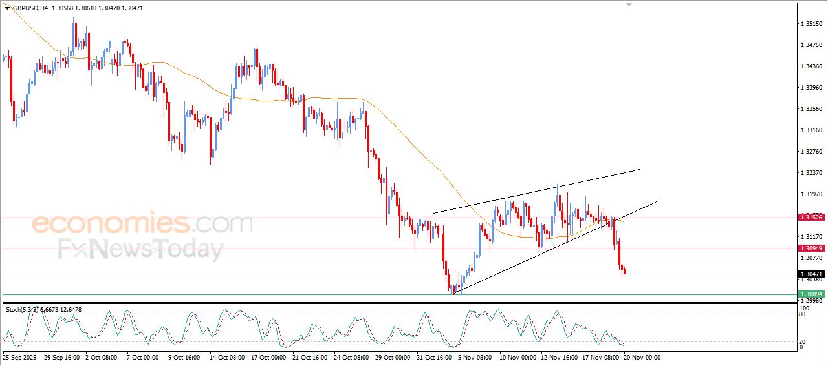Click the FxNewsToday watermark text
This screenshot has height=366, width=828.
tap(140, 249)
